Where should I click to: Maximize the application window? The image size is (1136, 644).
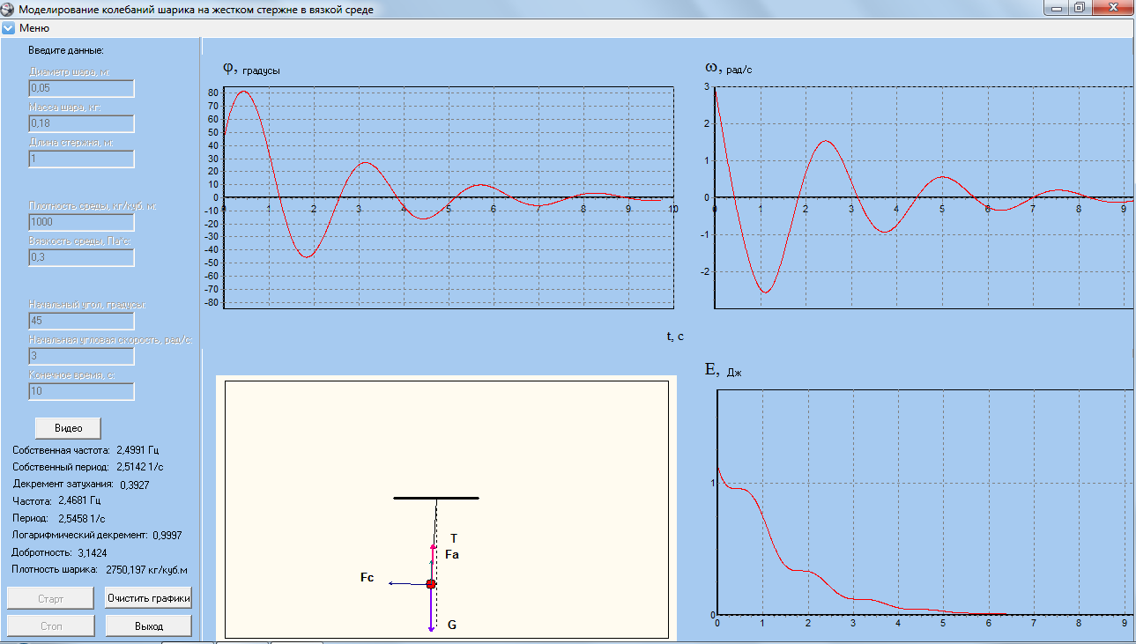tap(1079, 8)
